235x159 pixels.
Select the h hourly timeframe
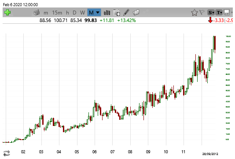[x=68, y=13]
